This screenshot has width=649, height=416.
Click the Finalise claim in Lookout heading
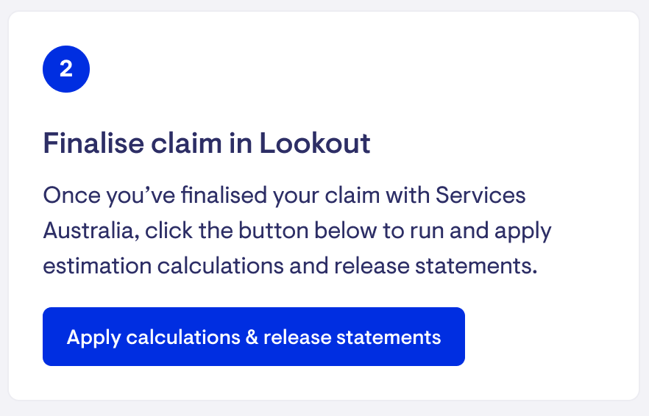(207, 143)
